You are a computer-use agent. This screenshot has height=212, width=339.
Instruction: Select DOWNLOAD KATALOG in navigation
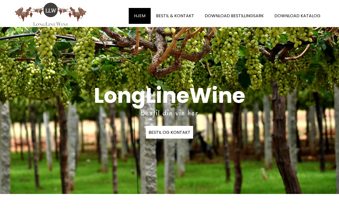(297, 16)
